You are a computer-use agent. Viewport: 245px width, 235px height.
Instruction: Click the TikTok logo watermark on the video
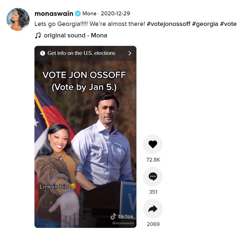[122, 216]
